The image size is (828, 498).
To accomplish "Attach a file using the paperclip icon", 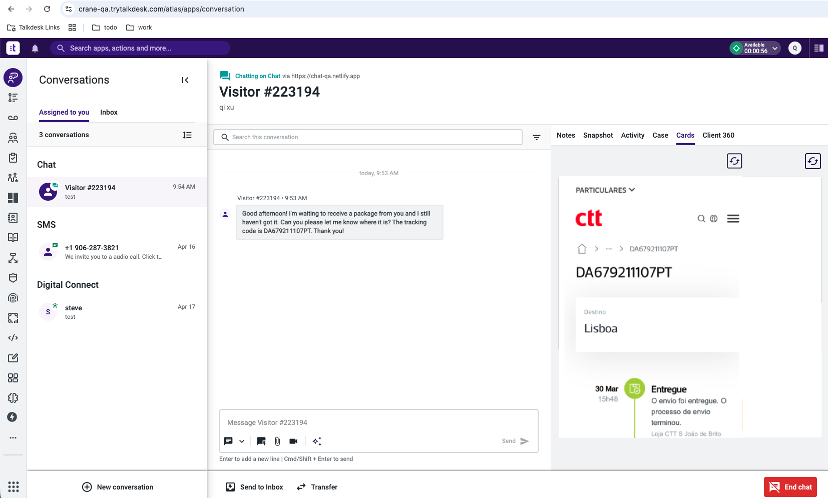I will 277,441.
